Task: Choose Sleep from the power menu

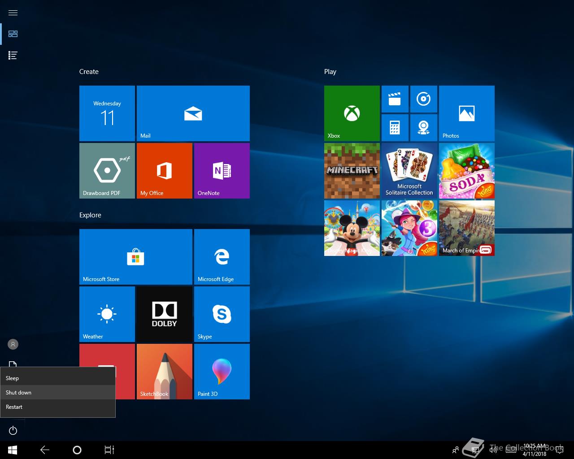Action: click(x=58, y=378)
